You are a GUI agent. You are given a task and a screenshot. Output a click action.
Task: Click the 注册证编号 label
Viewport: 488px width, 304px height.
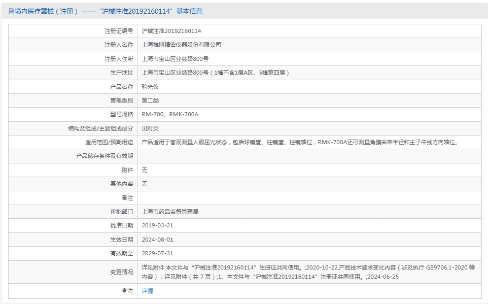(119, 31)
